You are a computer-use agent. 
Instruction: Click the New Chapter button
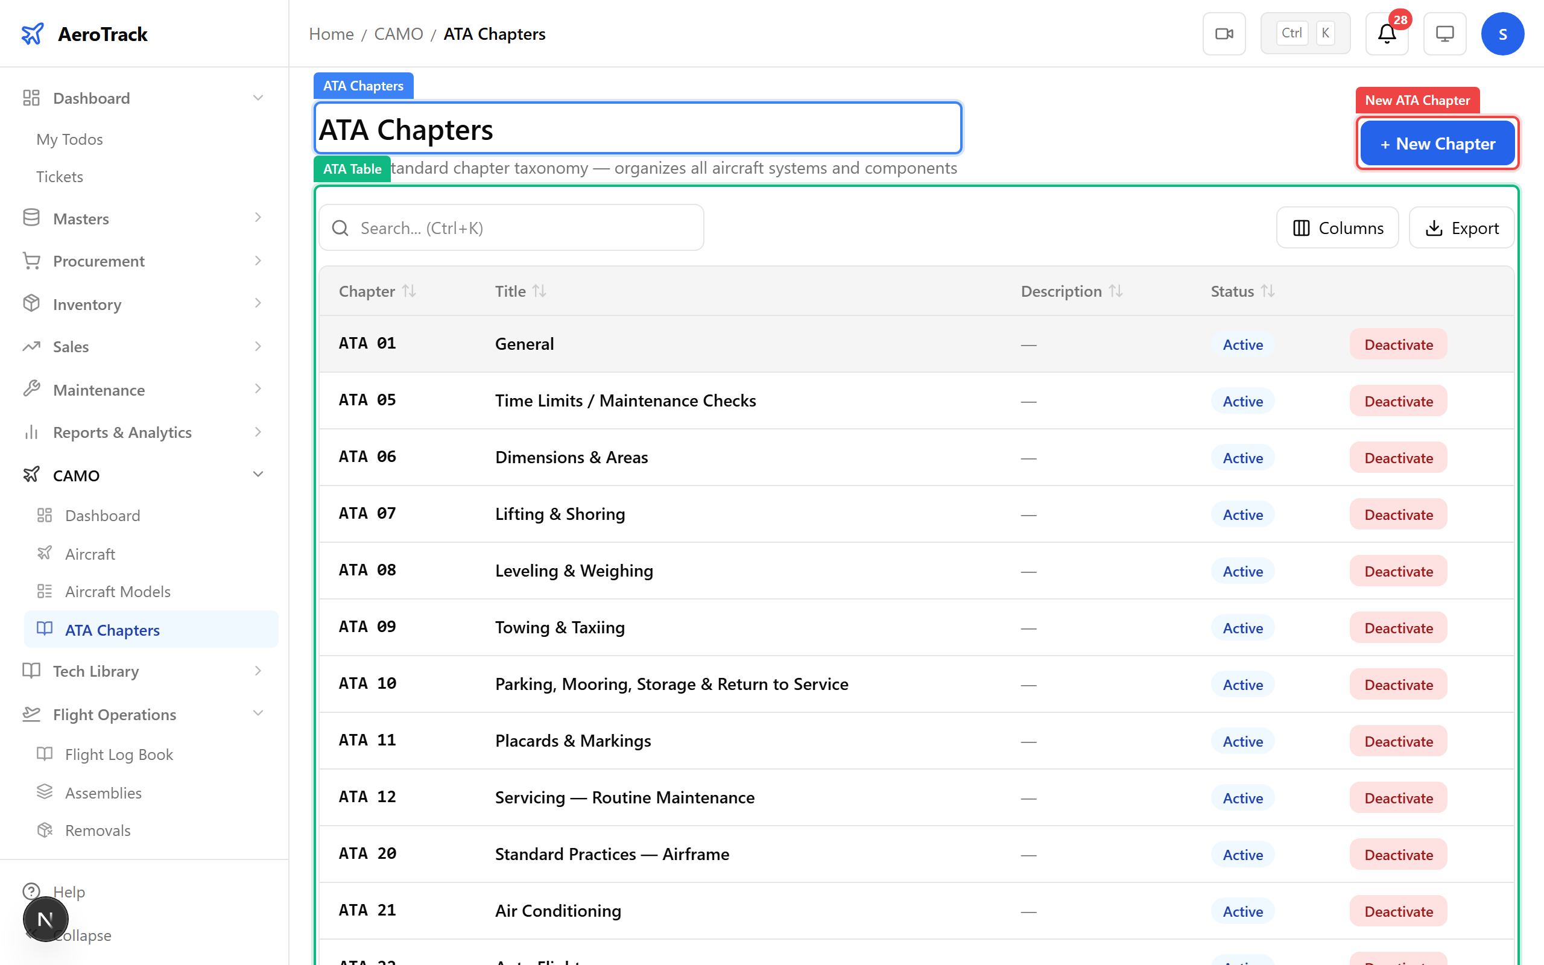pyautogui.click(x=1436, y=143)
